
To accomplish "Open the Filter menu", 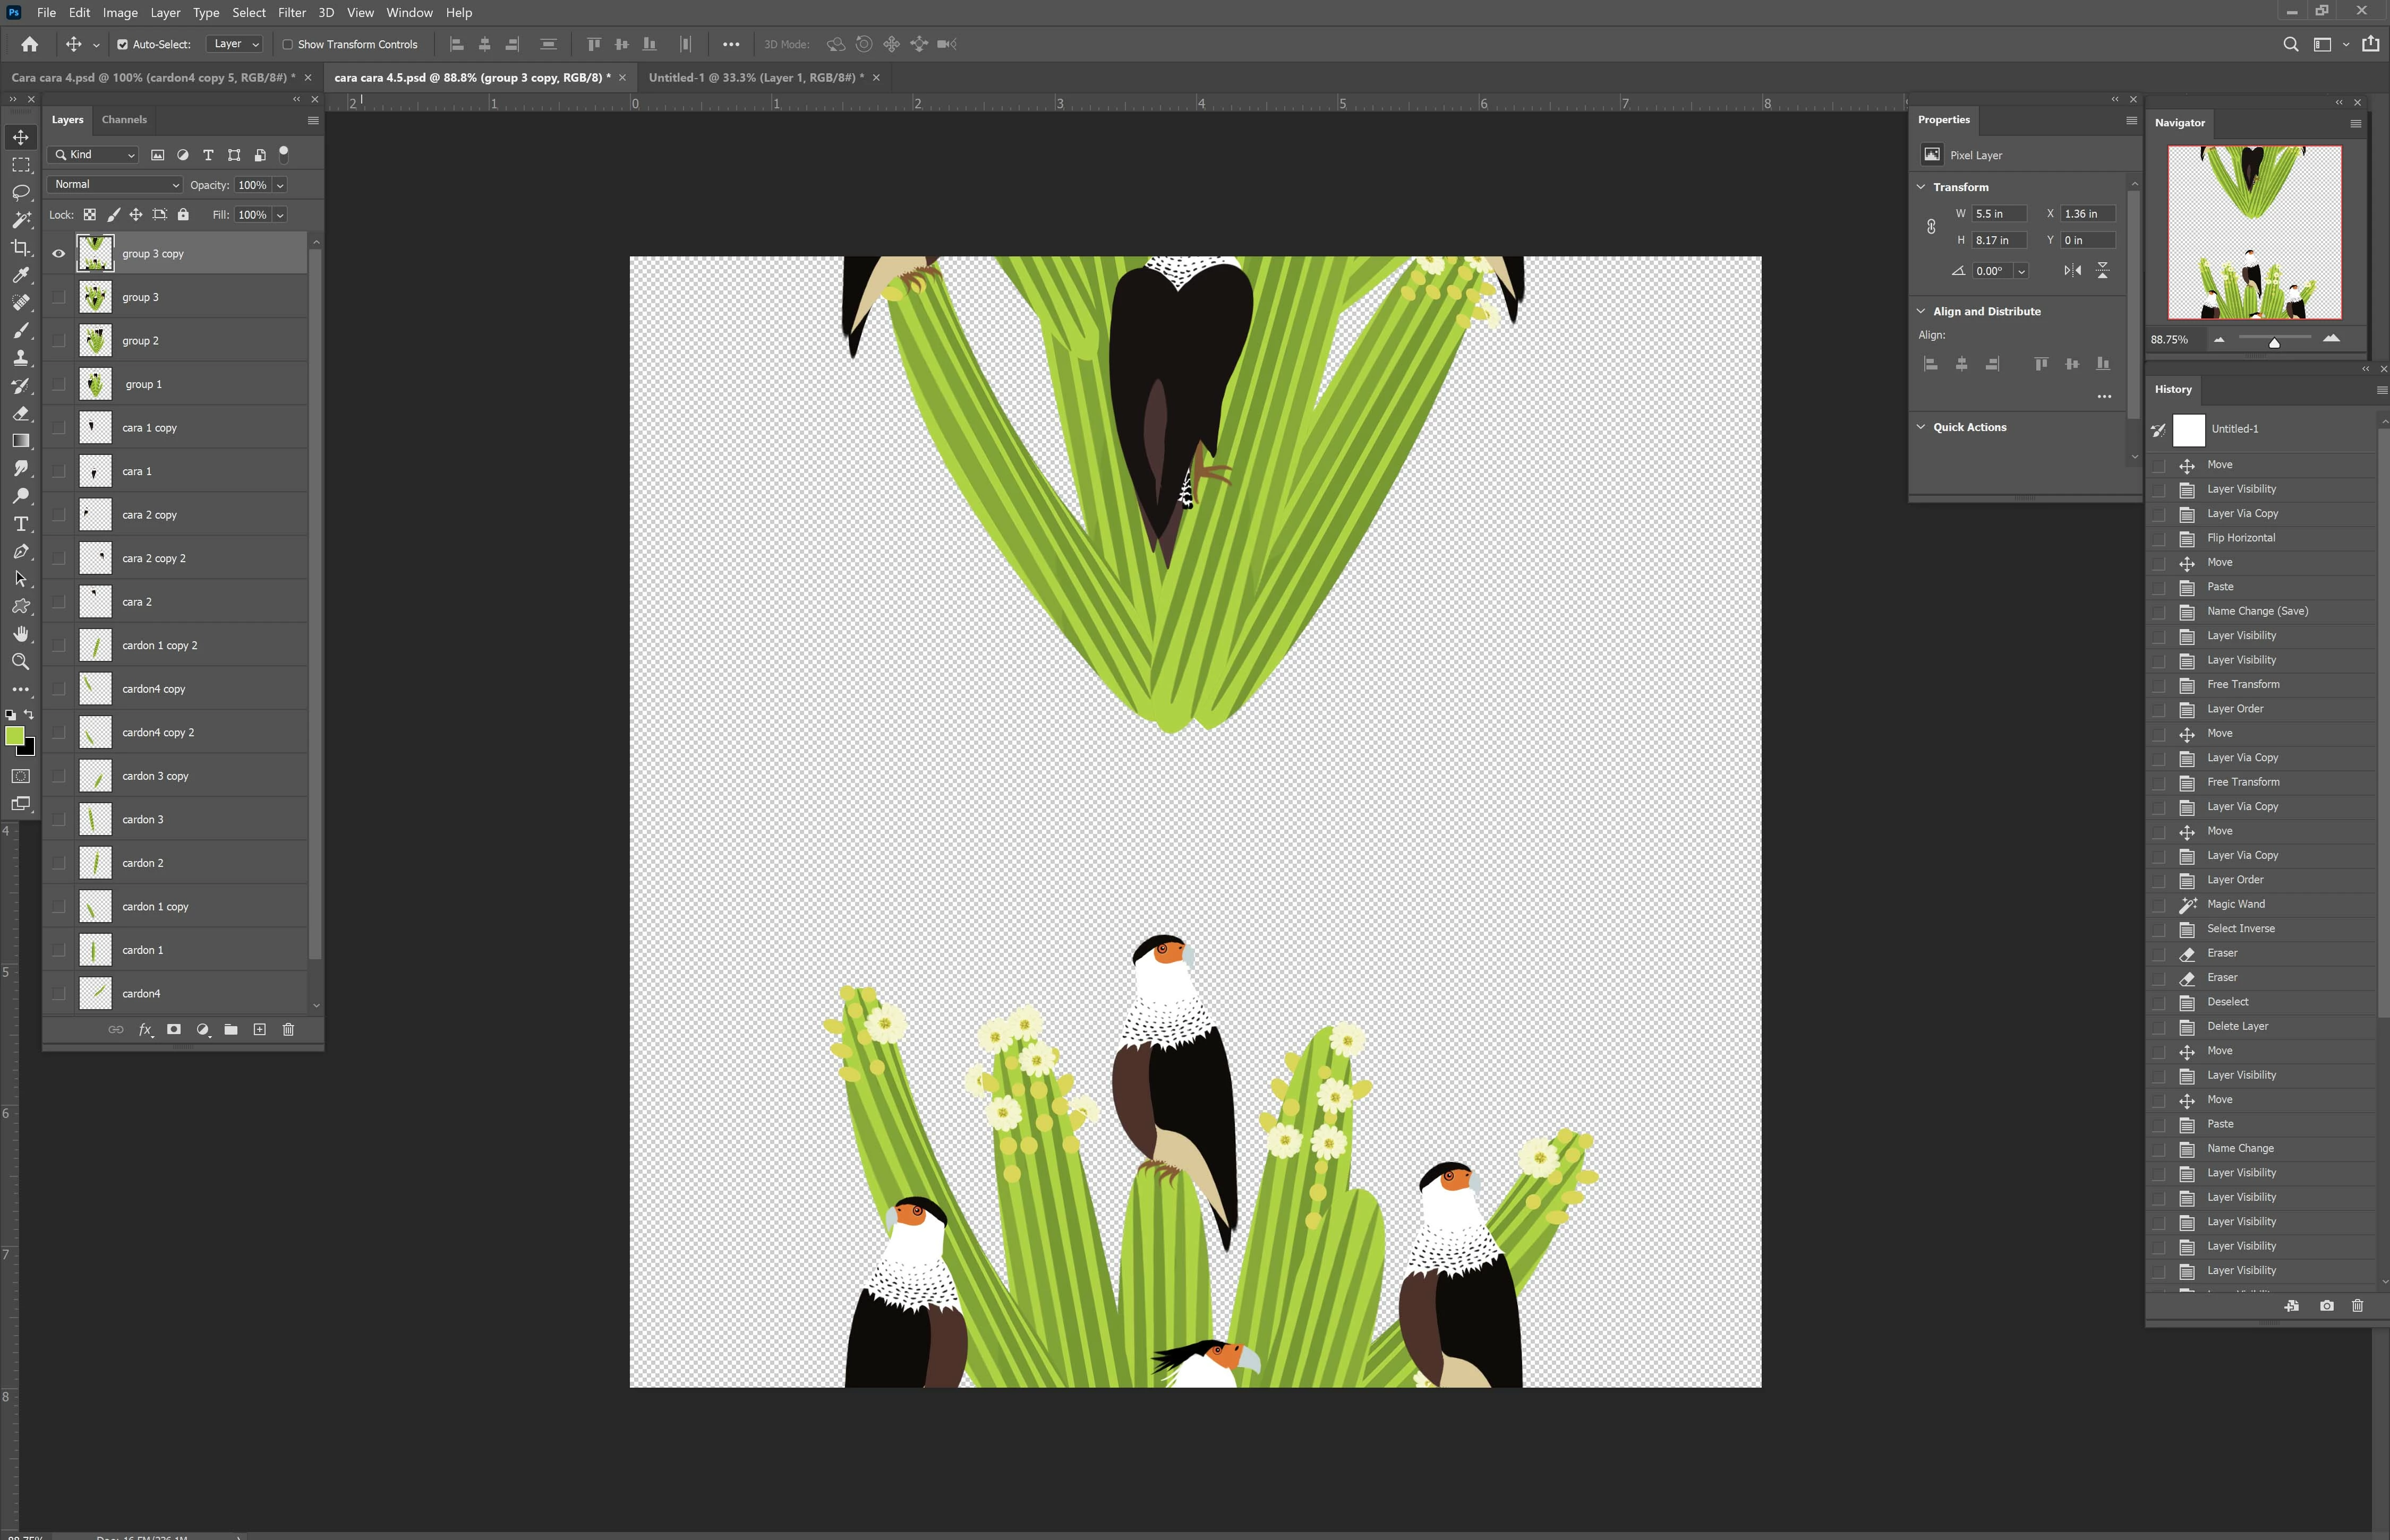I will [291, 13].
